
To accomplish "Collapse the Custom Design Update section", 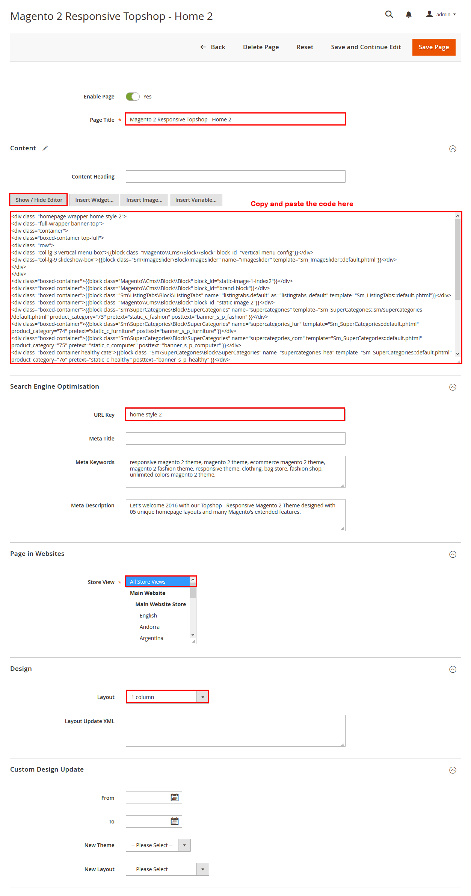I will 453,770.
